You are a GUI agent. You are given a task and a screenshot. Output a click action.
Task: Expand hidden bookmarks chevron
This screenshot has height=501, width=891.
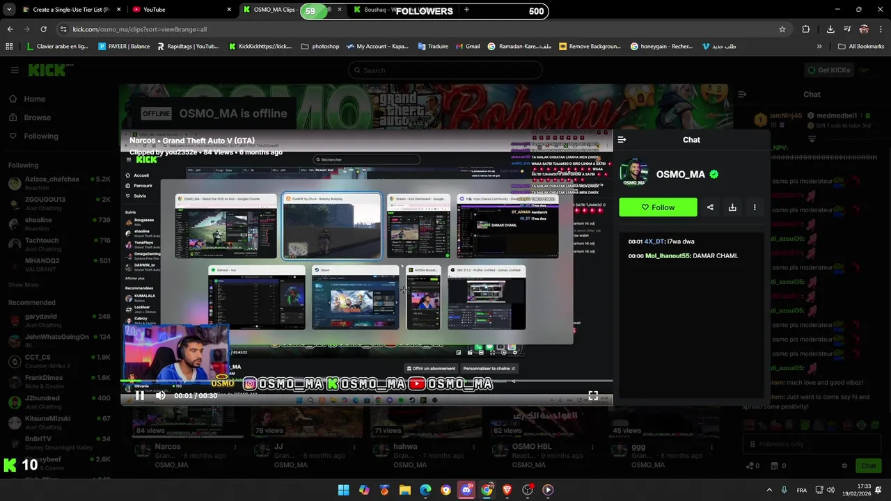[819, 47]
